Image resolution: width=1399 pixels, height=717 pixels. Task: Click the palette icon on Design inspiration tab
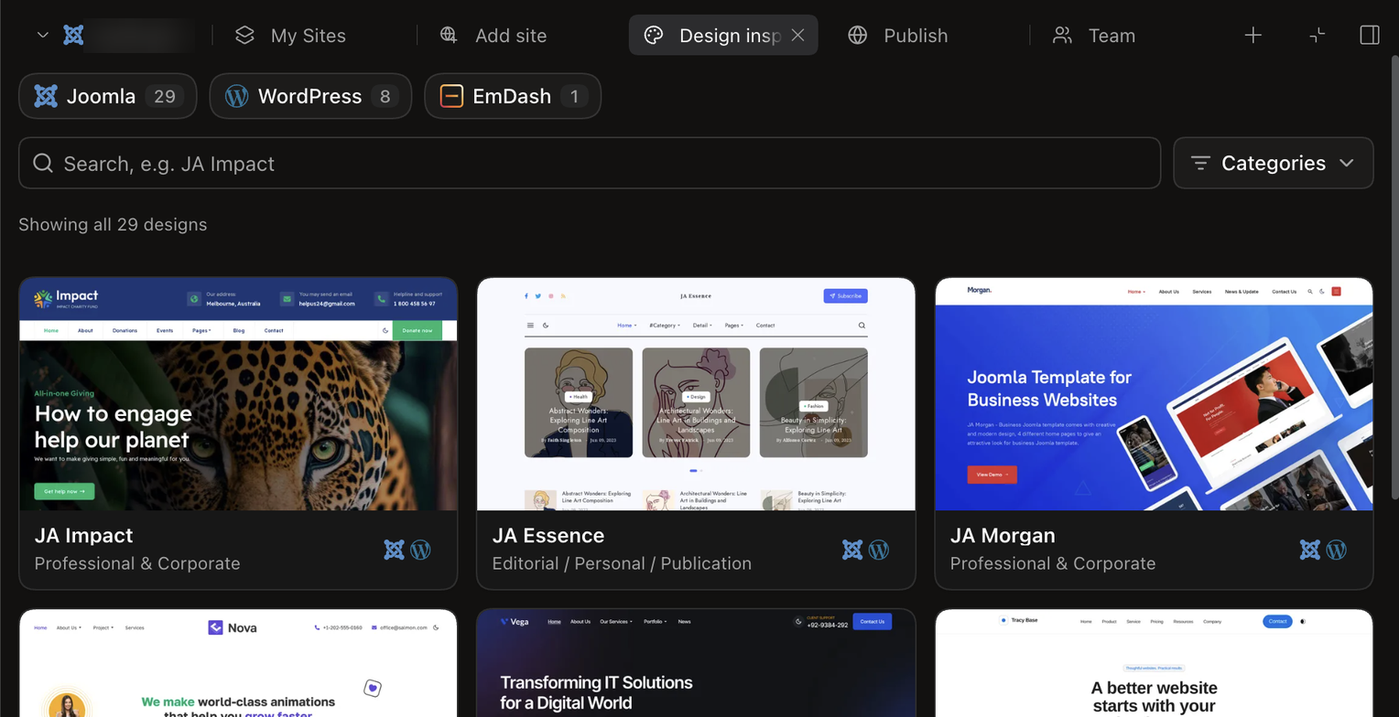click(654, 35)
